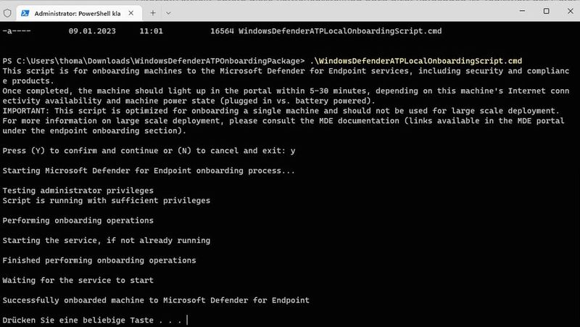The height and width of the screenshot is (327, 580).
Task: Click the 'Performing onboarding operations' line
Action: point(78,220)
